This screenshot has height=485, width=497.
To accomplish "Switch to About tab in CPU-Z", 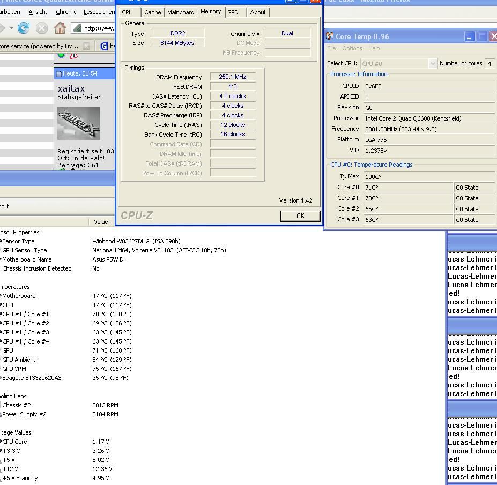I will click(x=258, y=12).
